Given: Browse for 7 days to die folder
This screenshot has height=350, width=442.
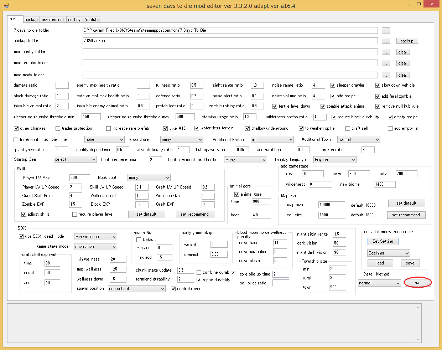Looking at the screenshot, I should [x=386, y=31].
